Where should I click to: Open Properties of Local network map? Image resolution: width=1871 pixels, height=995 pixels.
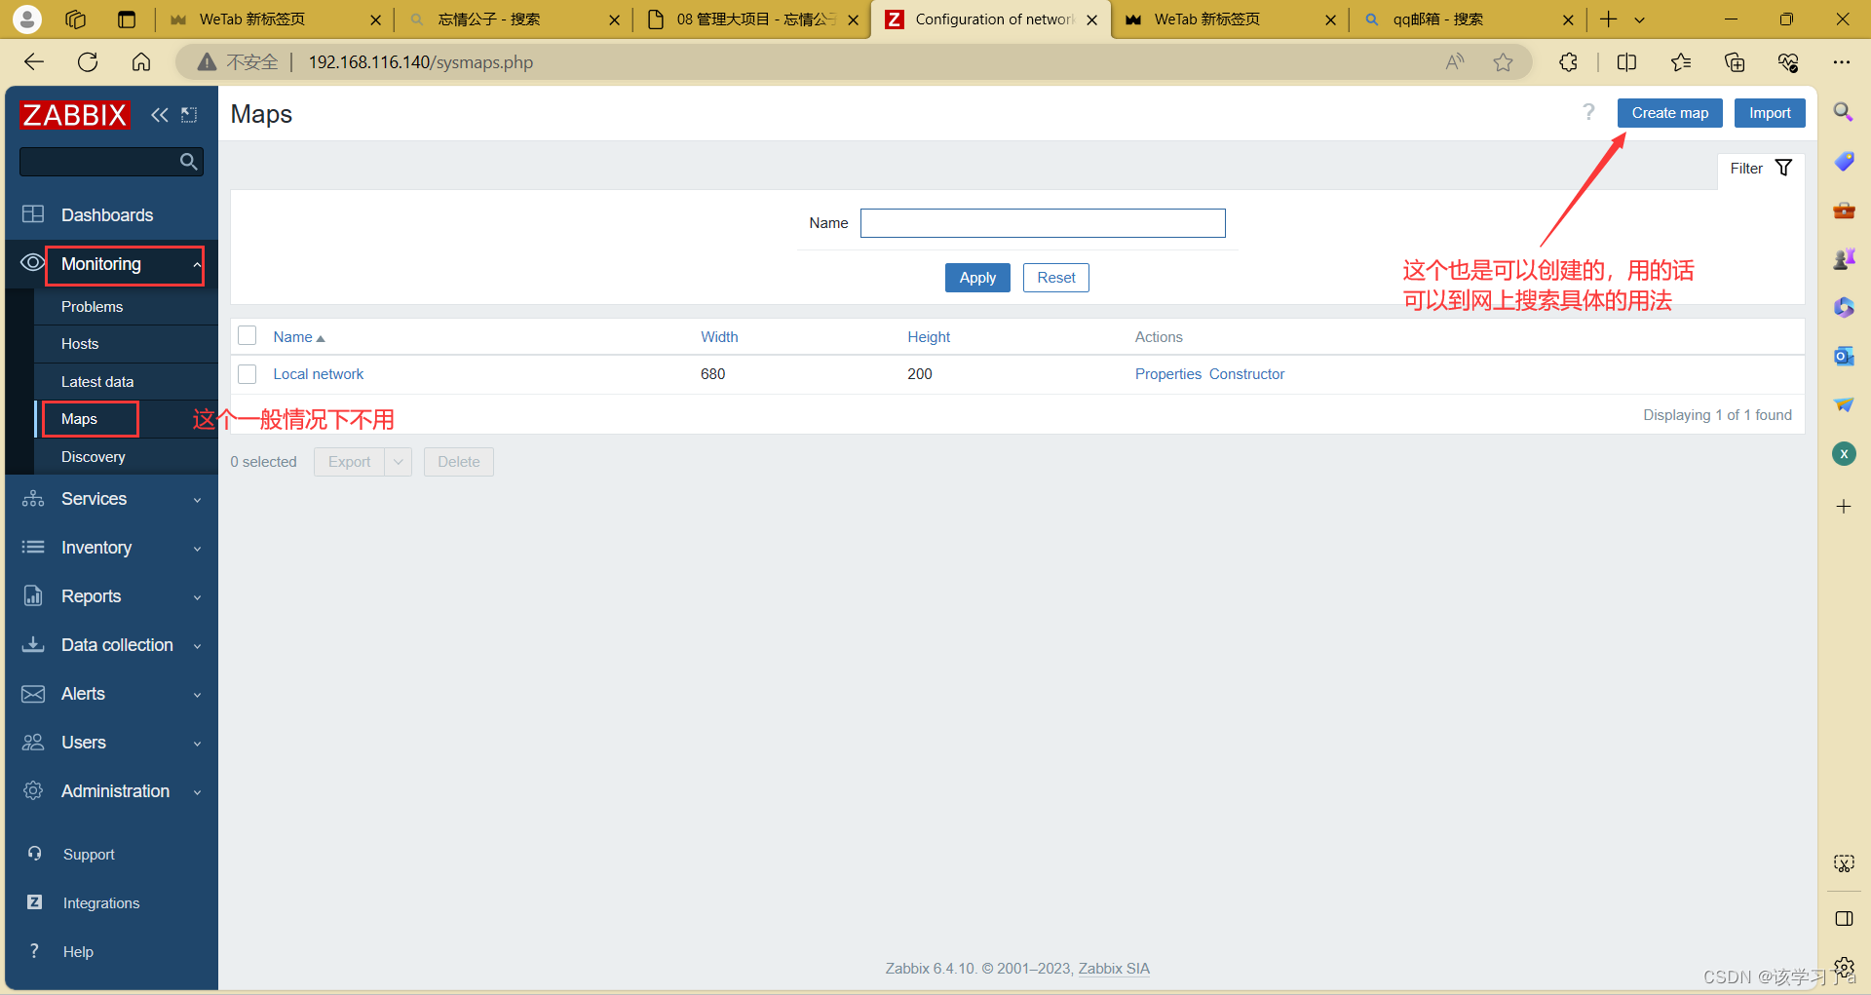(x=1168, y=374)
